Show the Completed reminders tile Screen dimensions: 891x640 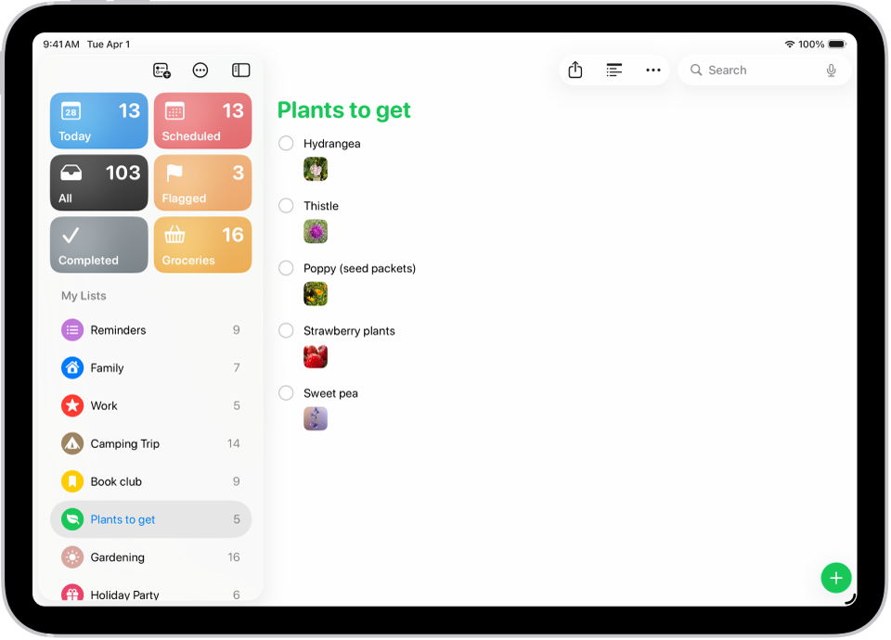point(98,244)
